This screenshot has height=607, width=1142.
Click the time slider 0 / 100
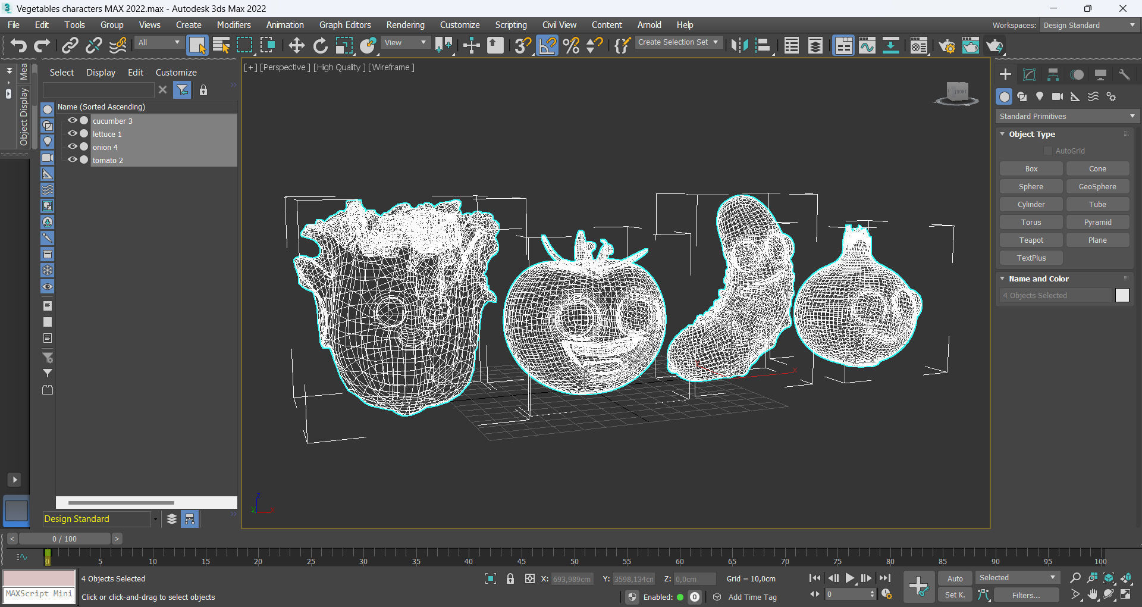(x=65, y=539)
